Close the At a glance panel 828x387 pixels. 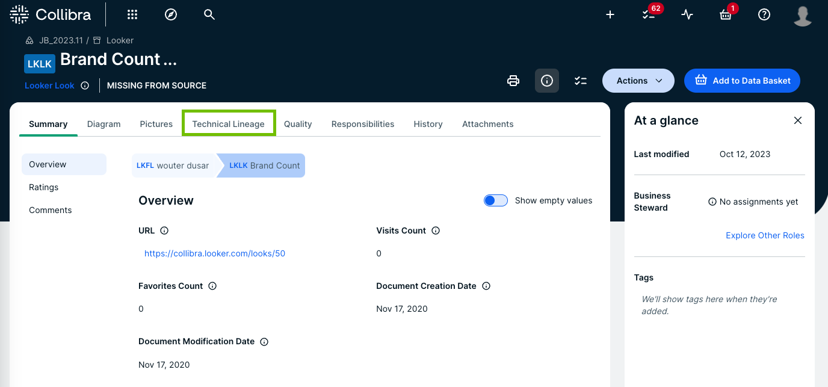798,120
